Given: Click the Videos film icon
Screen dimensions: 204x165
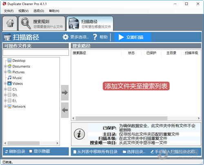Looking at the screenshot, I should 9,83.
